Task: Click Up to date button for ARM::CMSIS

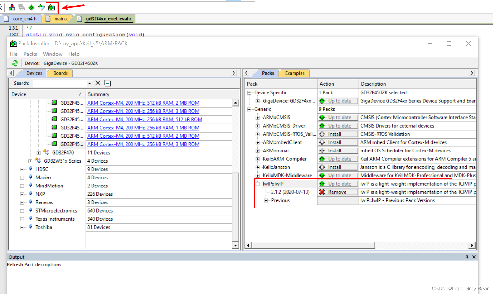Action: [338, 118]
